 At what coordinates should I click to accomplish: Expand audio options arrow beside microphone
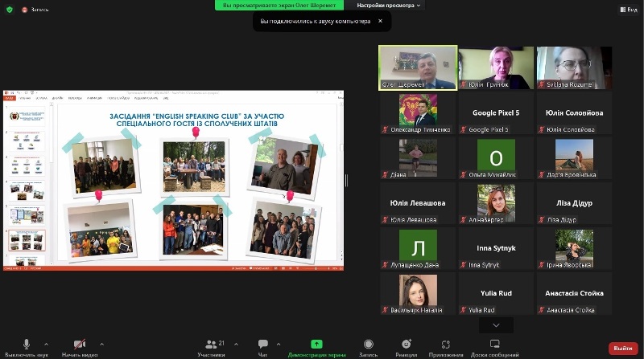(46, 344)
